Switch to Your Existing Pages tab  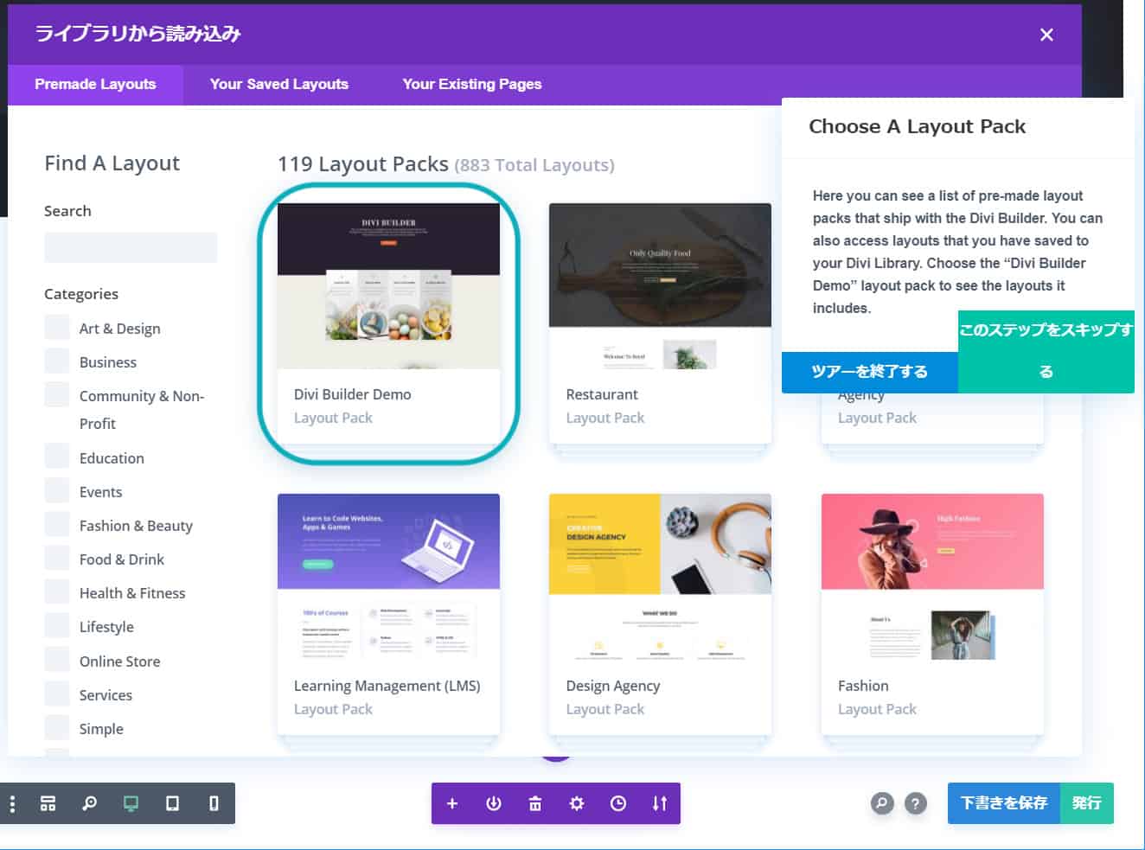tap(472, 85)
